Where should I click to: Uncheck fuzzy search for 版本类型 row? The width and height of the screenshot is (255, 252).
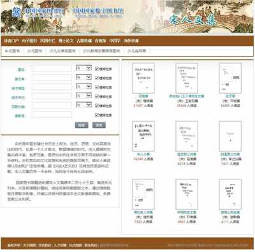(97, 87)
